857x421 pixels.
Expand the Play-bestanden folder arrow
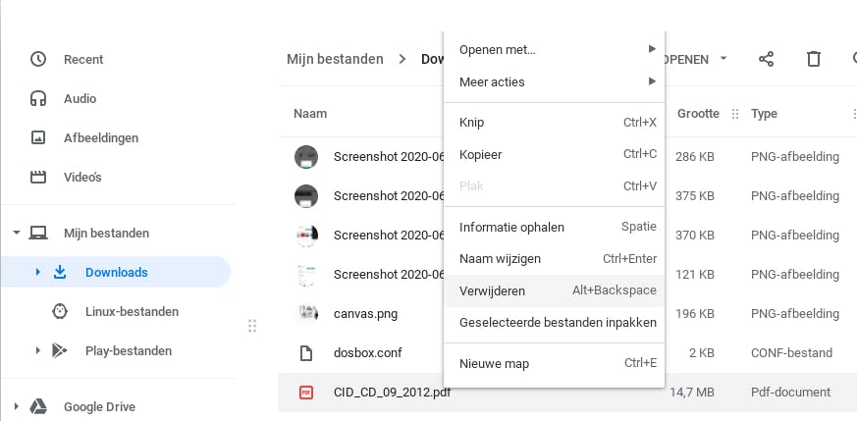coord(38,351)
